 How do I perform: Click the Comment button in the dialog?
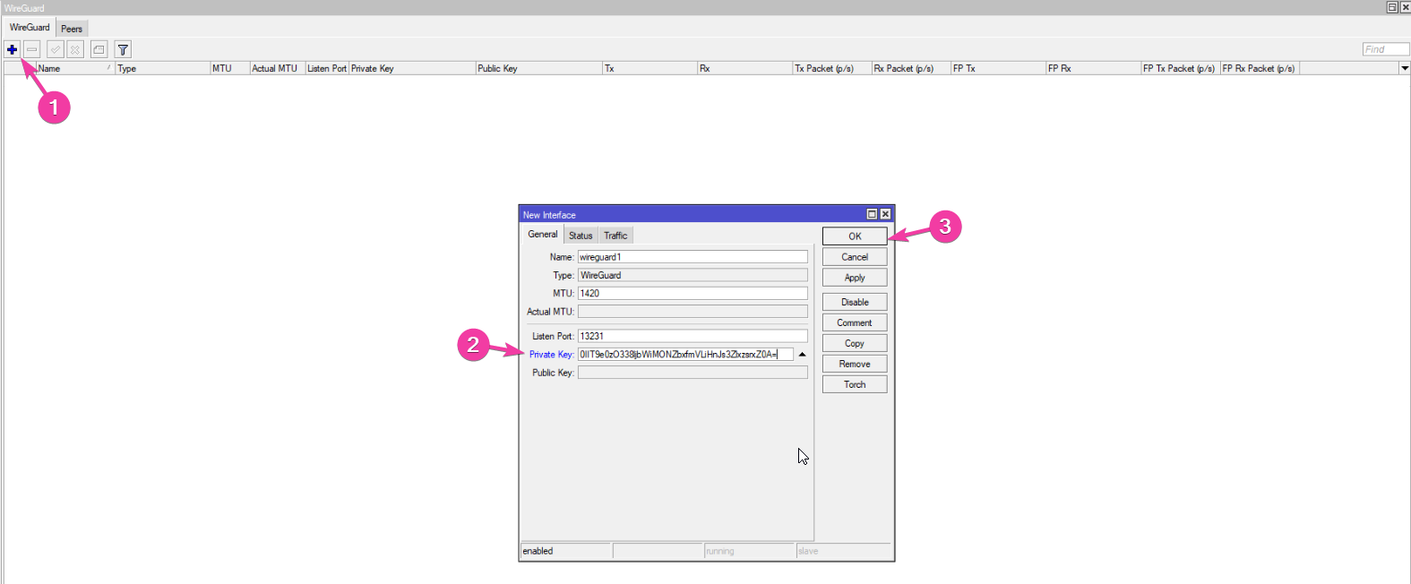click(x=855, y=322)
